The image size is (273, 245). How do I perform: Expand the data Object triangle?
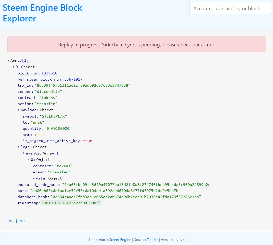pos(34,178)
